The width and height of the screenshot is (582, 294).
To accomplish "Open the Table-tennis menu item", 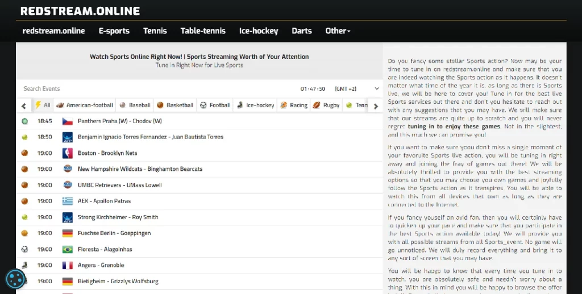I will 203,31.
